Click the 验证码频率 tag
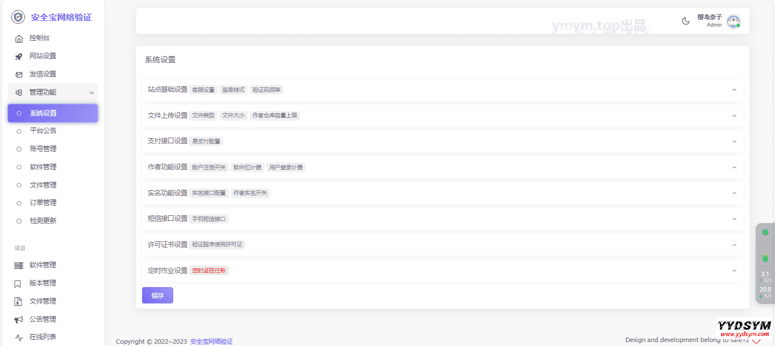This screenshot has height=346, width=775. point(266,90)
